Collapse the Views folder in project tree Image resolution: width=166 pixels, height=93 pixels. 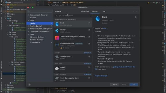tap(8, 35)
